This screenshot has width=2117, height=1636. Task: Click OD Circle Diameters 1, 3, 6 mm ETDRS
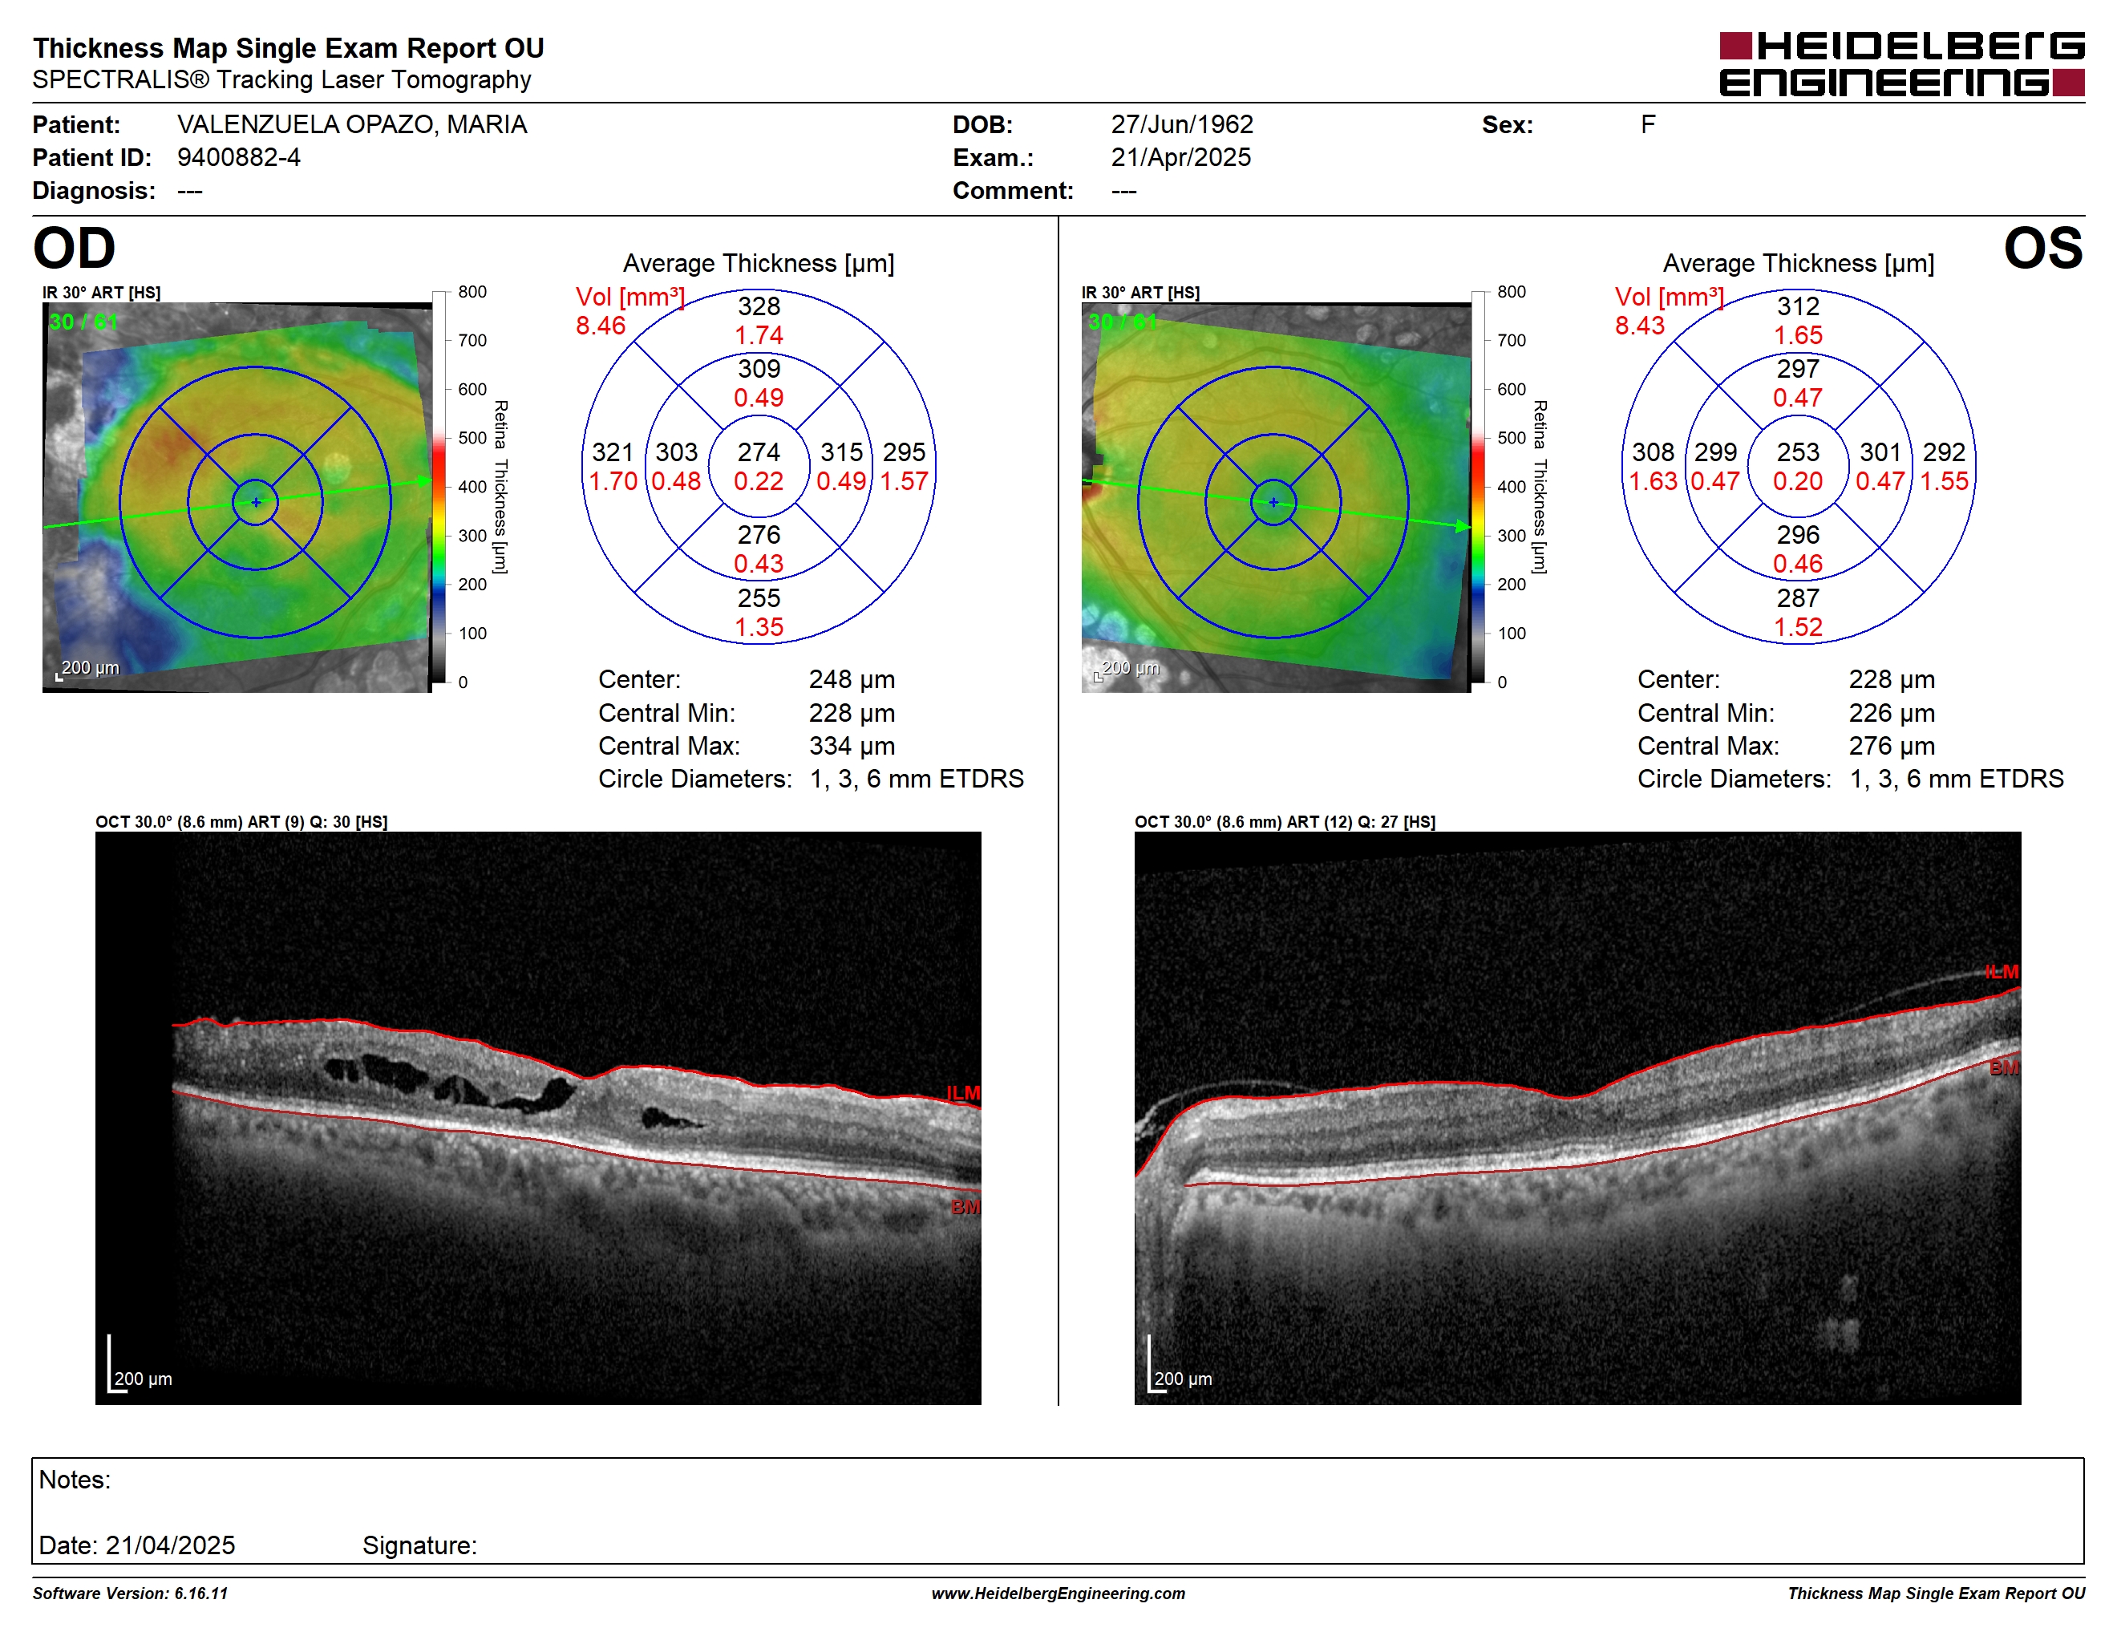[x=917, y=778]
